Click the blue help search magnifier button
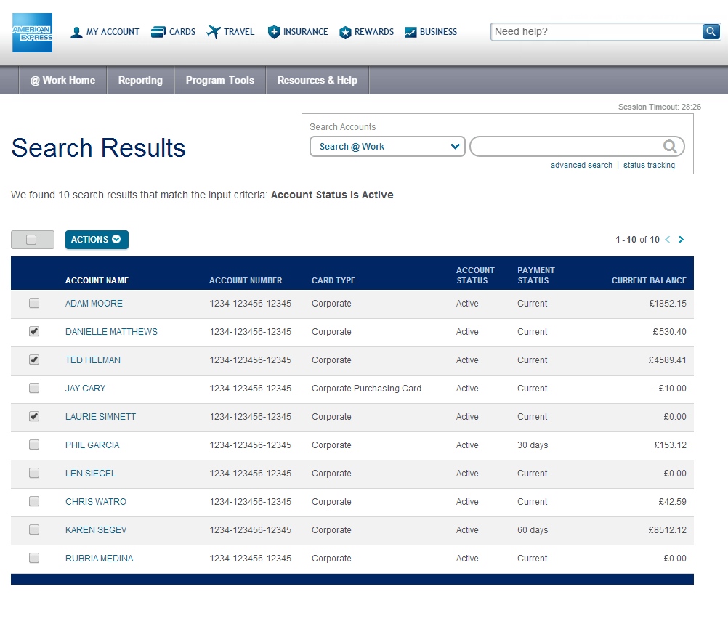The height and width of the screenshot is (629, 728). (711, 31)
